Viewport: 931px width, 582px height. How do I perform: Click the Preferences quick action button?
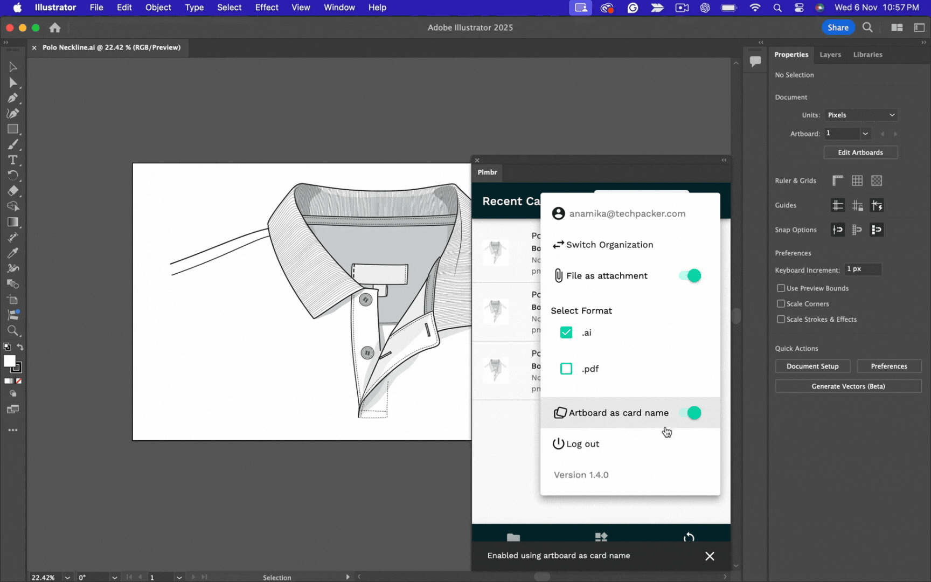tap(889, 366)
